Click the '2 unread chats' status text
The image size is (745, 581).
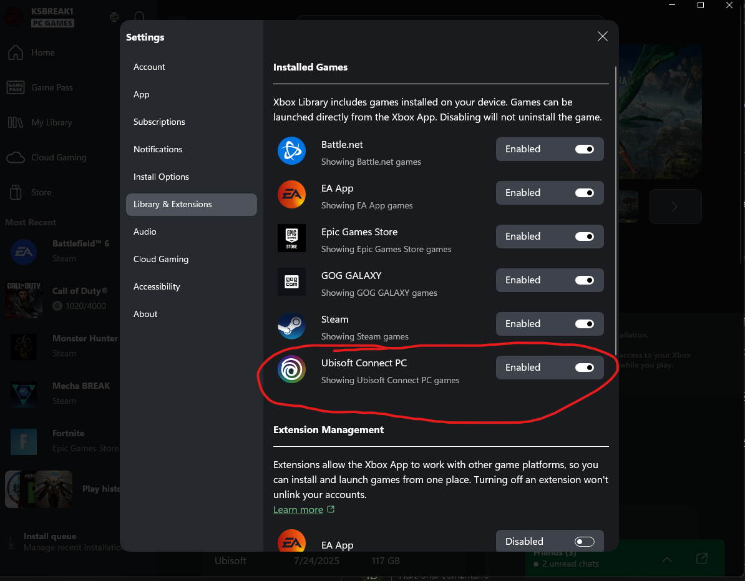click(570, 564)
